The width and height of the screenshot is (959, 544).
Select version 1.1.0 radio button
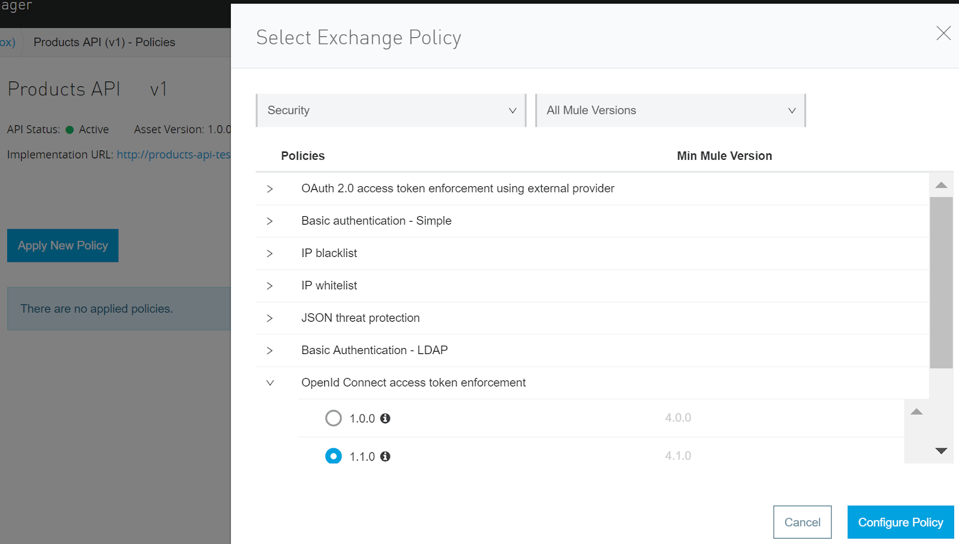tap(333, 456)
